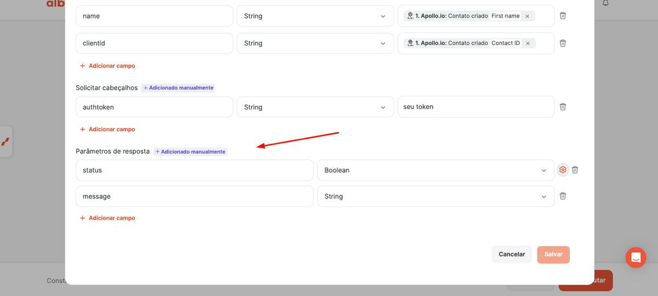658x296 pixels.
Task: Add field under Solicitar cabeçalhos
Action: click(x=107, y=129)
